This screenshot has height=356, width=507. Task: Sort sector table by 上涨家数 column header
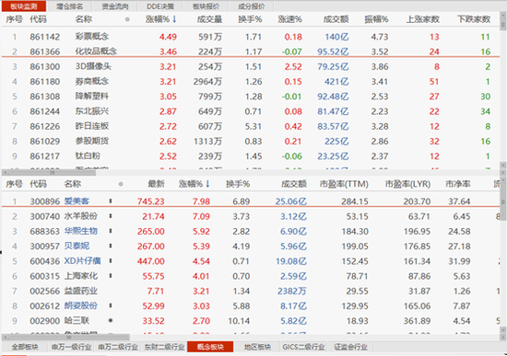pyautogui.click(x=422, y=19)
